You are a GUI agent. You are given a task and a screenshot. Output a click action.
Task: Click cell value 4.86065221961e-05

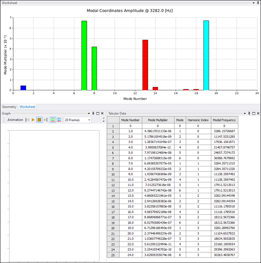pyautogui.click(x=158, y=196)
